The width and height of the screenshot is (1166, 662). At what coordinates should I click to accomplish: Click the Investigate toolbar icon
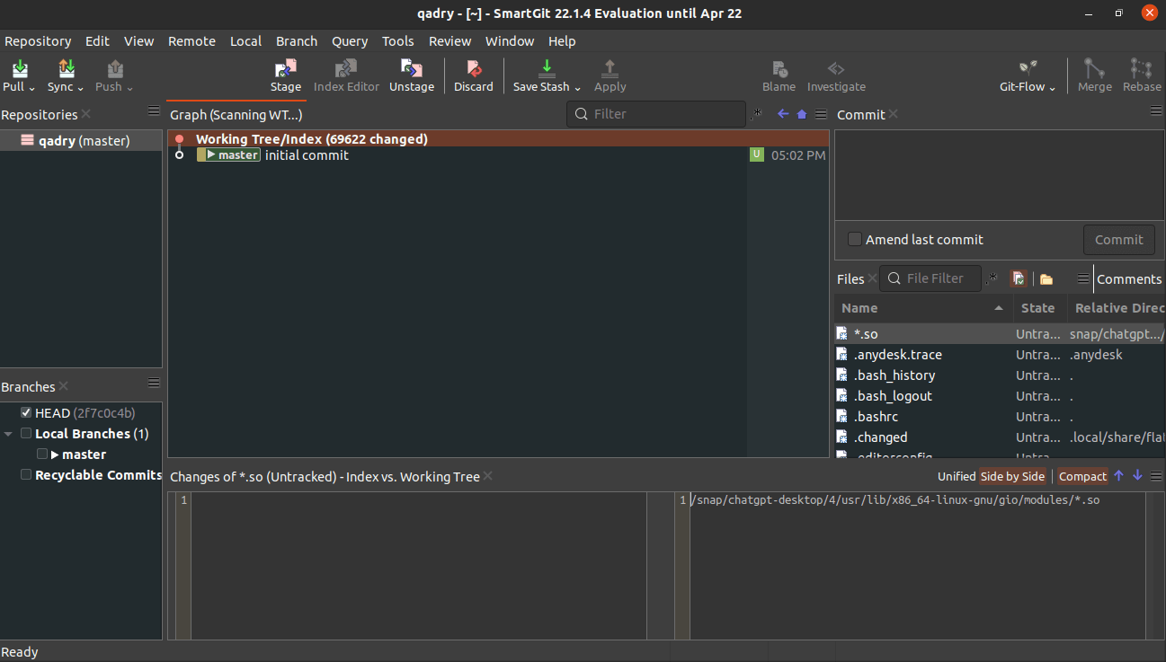tap(836, 68)
